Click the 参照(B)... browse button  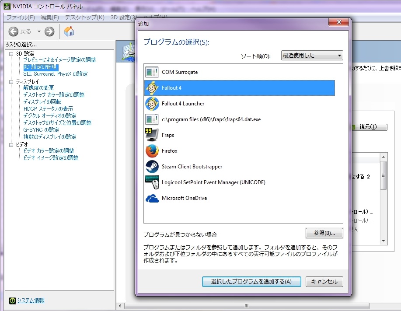[x=324, y=233]
